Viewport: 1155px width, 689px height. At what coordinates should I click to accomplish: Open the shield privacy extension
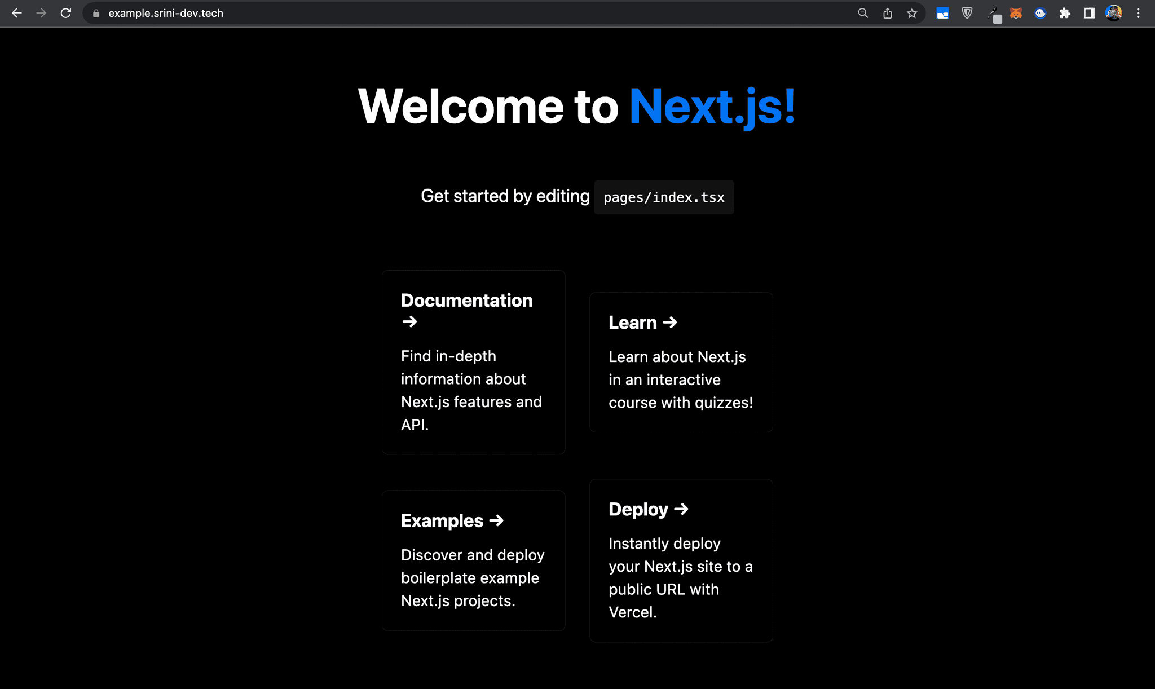pyautogui.click(x=967, y=13)
